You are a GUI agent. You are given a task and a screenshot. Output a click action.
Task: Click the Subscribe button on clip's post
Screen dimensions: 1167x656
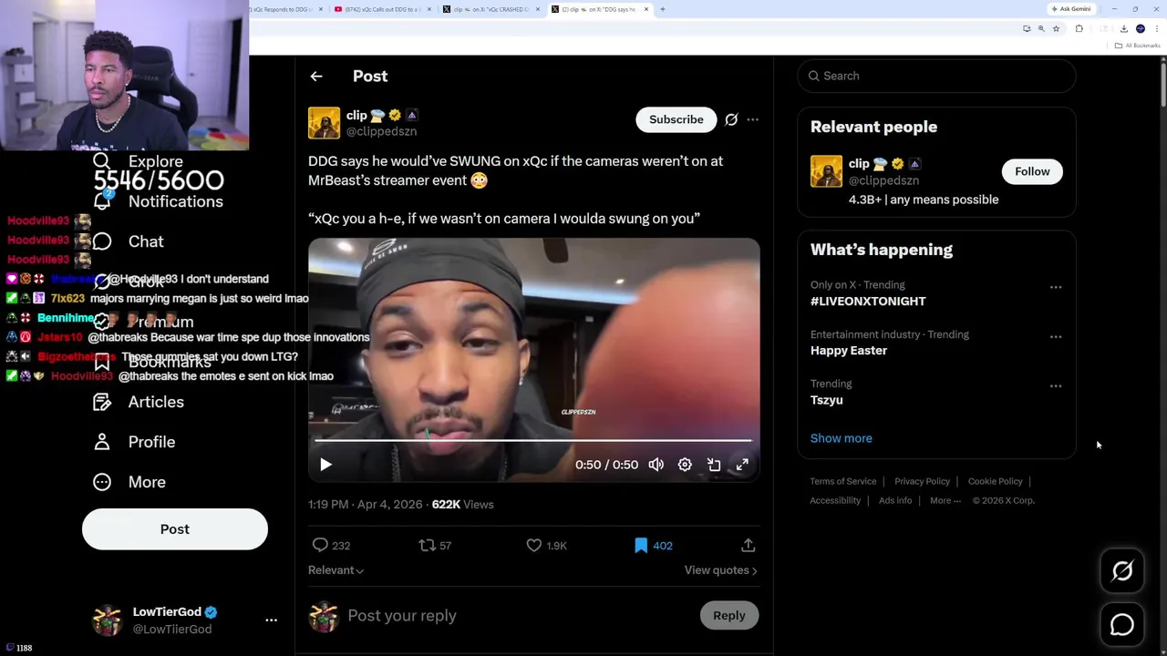click(x=676, y=119)
